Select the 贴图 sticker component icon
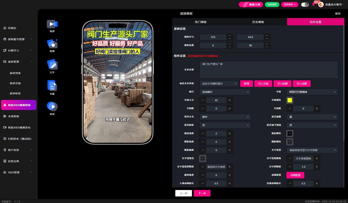The image size is (348, 203). (52, 44)
